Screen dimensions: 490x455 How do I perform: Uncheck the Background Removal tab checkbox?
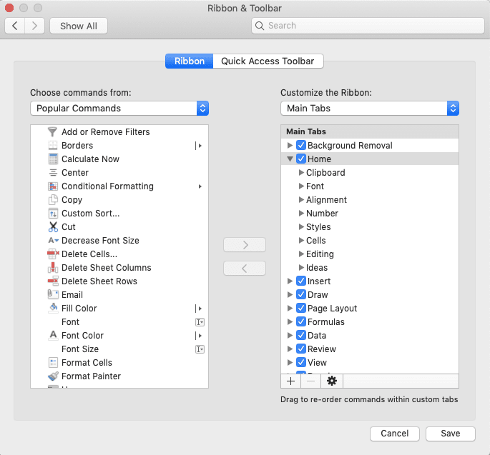click(x=301, y=145)
